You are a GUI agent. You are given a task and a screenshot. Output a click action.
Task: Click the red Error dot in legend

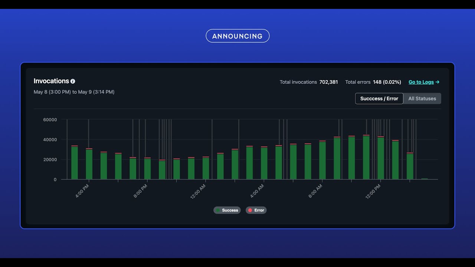tap(250, 210)
